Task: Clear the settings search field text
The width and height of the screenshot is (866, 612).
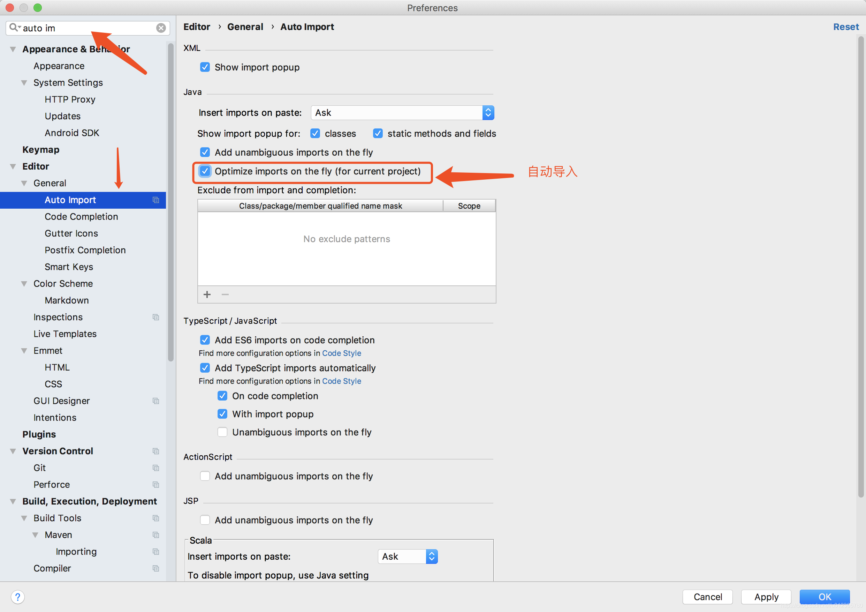Action: (161, 28)
